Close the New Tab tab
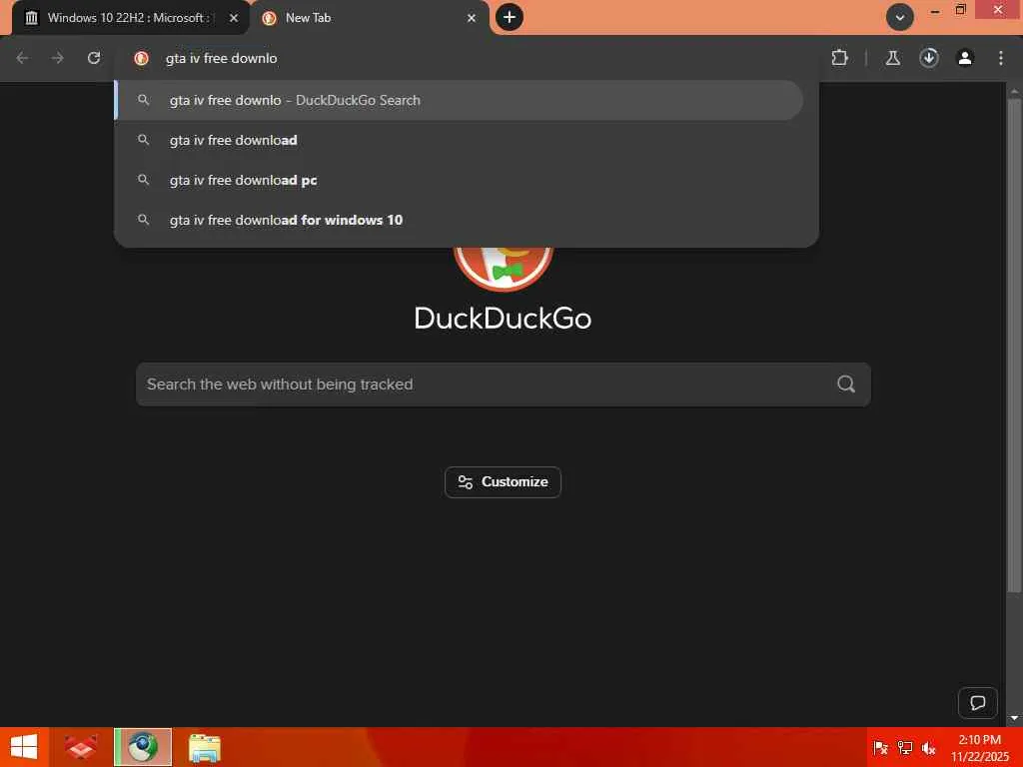 pos(472,18)
